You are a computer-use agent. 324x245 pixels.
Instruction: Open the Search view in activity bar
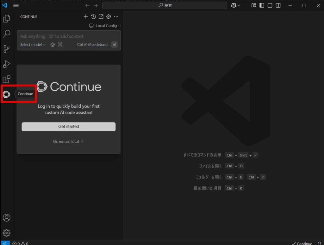coord(6,34)
